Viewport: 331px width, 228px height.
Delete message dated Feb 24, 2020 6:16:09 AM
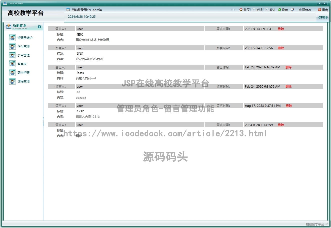(288, 67)
